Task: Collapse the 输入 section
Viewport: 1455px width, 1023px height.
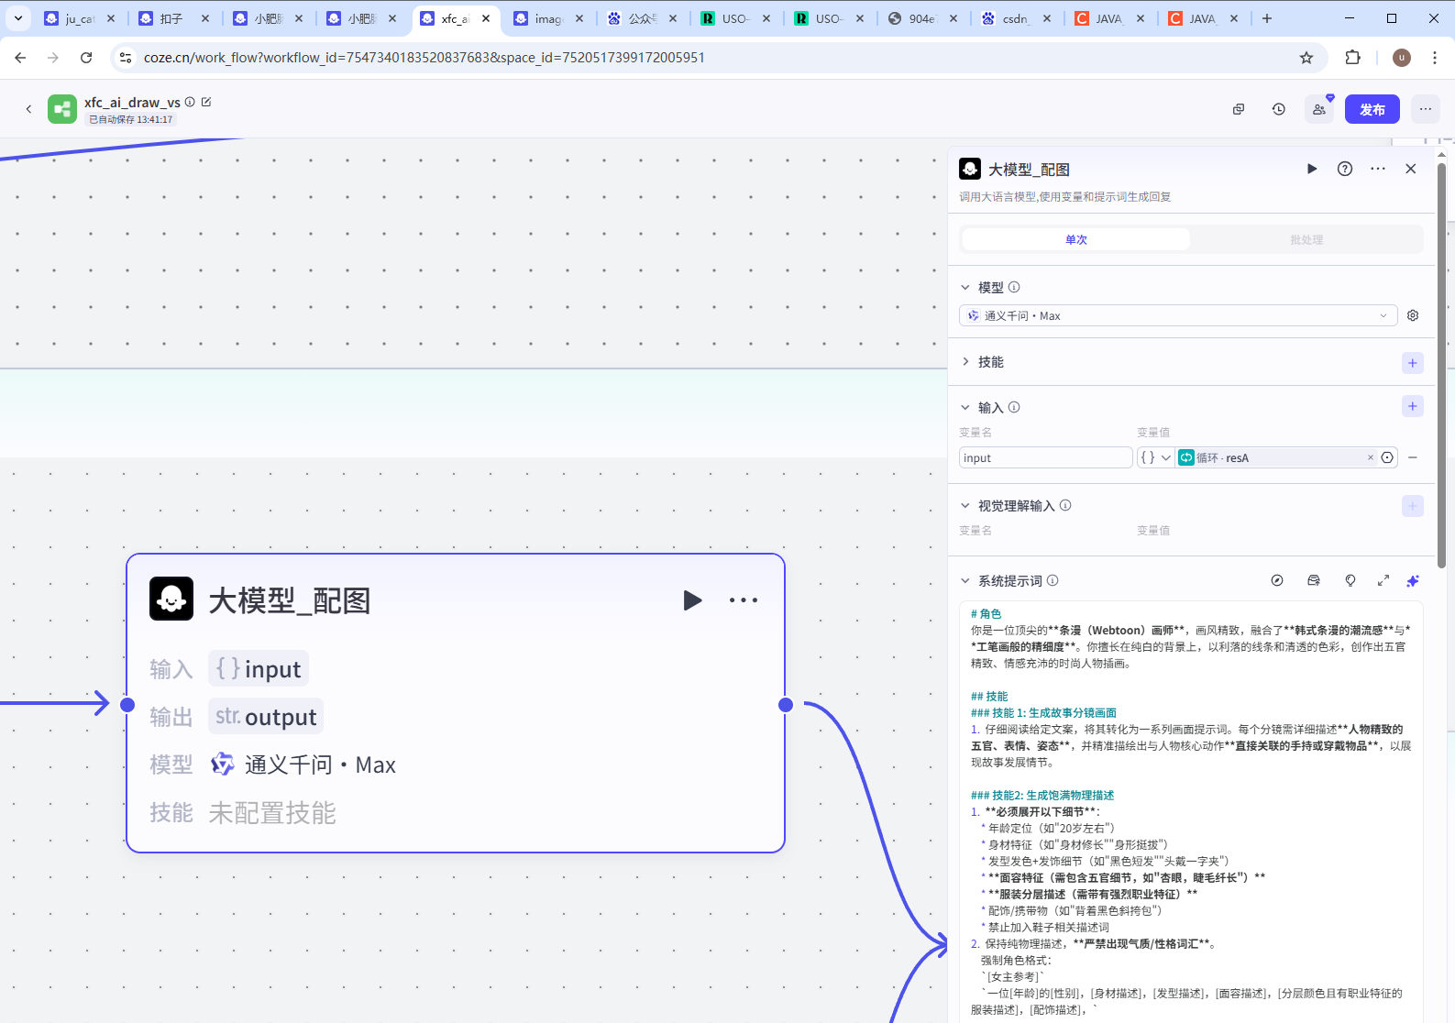Action: [965, 407]
